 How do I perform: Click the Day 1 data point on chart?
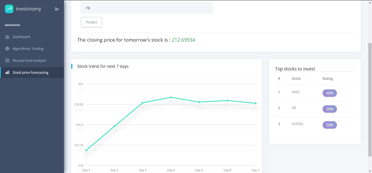point(86,150)
